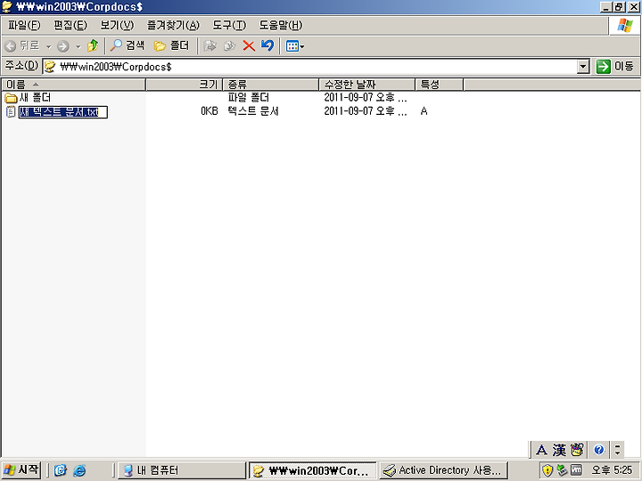Open the 편집(E) menu
Screen dimensions: 642x481
click(x=70, y=25)
